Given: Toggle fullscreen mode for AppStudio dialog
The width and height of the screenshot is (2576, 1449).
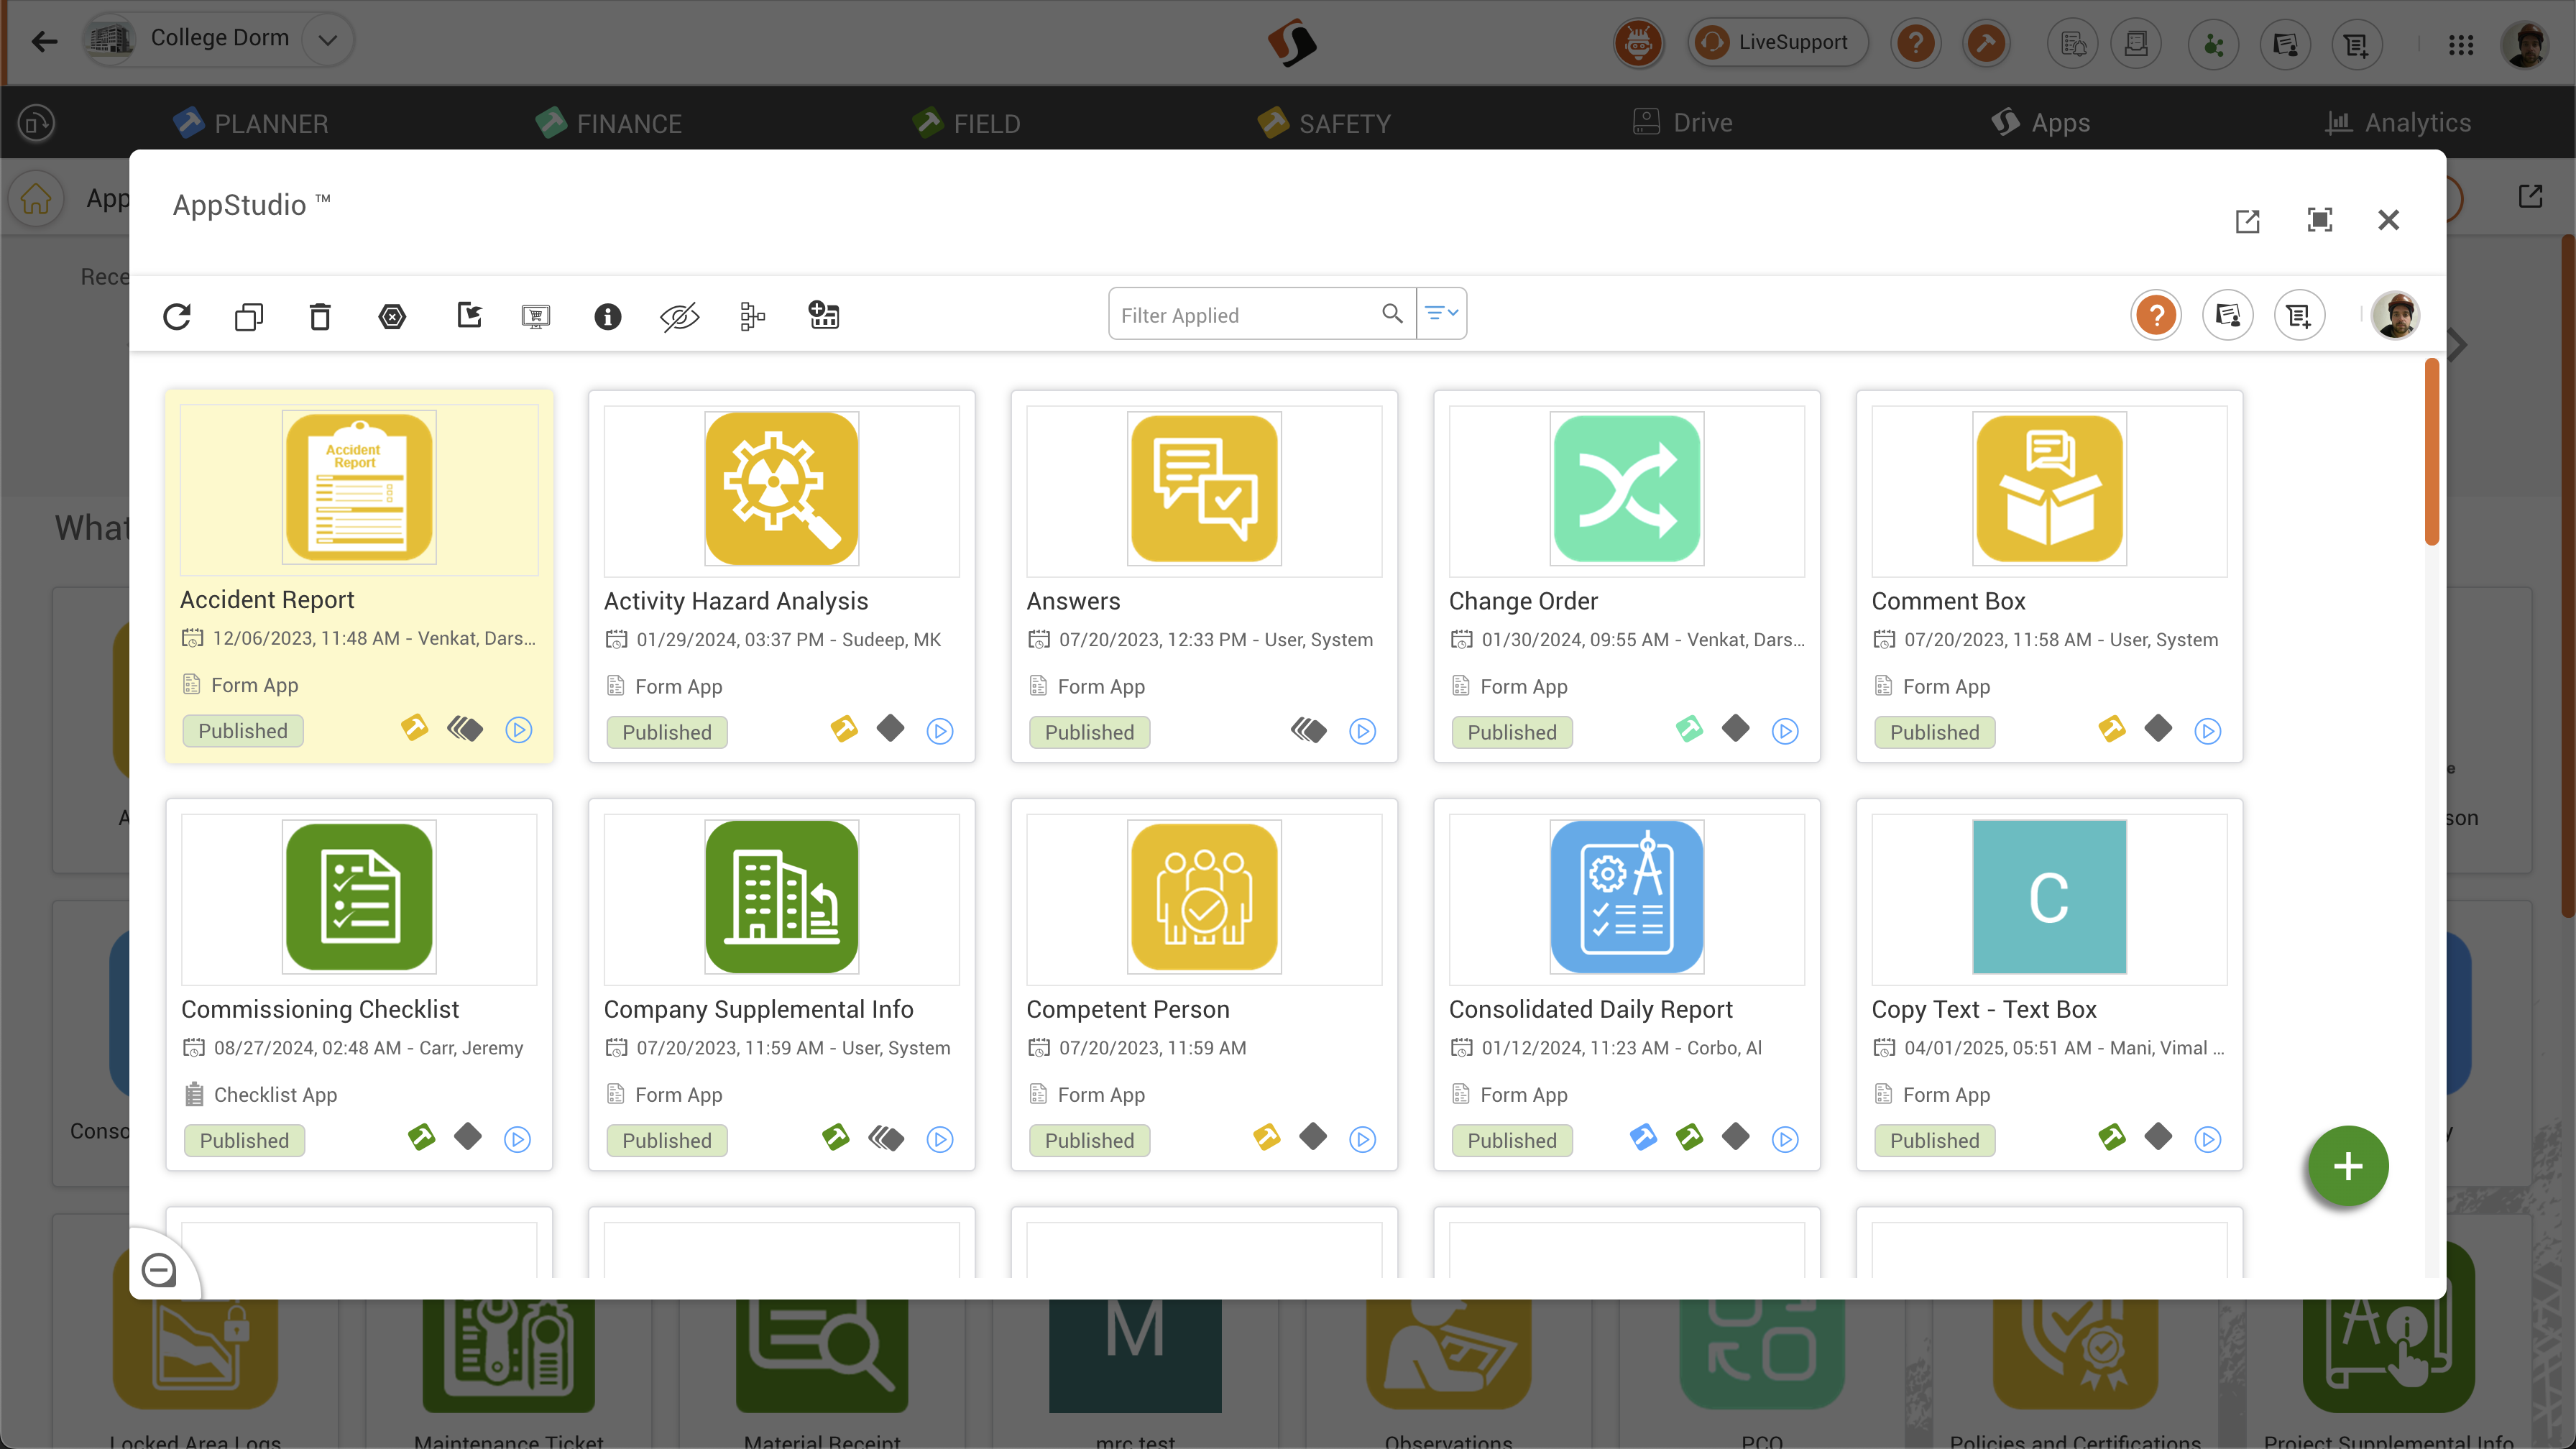Looking at the screenshot, I should point(2319,220).
